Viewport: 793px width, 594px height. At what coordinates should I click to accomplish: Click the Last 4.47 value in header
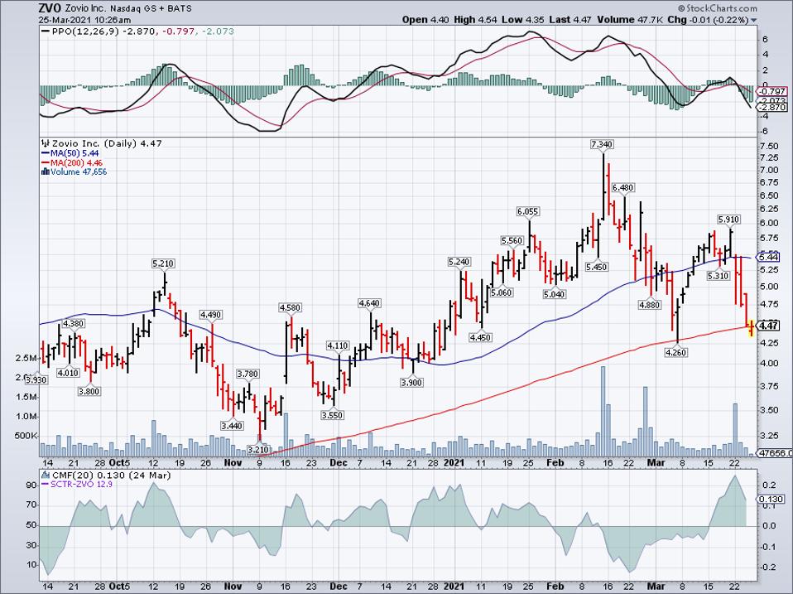570,20
